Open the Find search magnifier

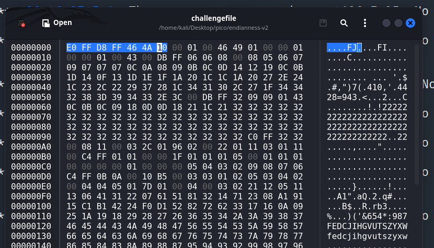[344, 23]
